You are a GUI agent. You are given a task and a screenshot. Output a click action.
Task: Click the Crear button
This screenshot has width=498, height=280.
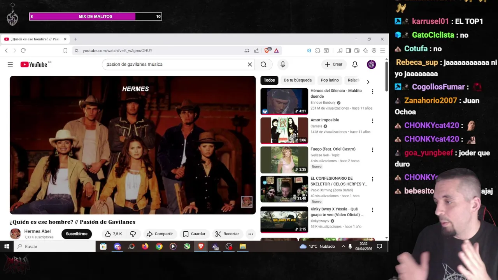[x=334, y=65]
